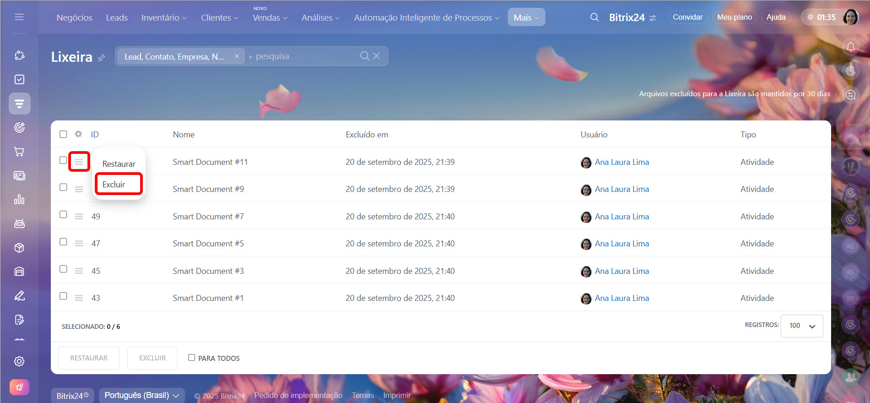Select the checkbox for Smart Document #5
Image resolution: width=870 pixels, height=403 pixels.
point(63,242)
